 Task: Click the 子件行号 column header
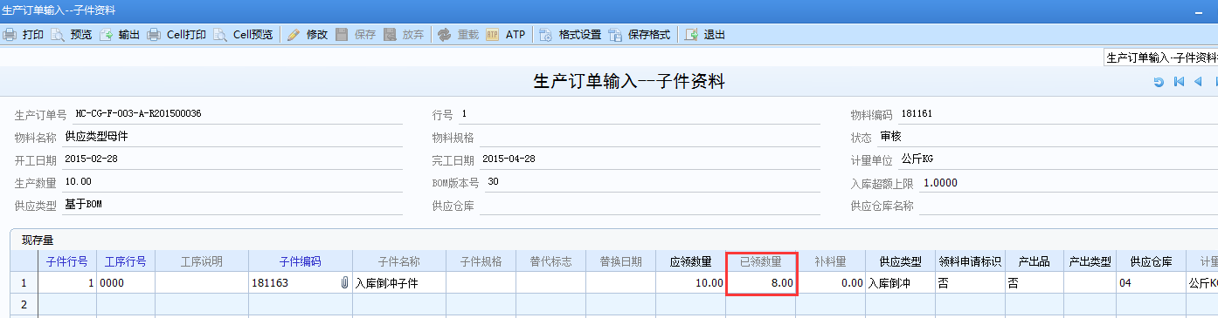coord(67,261)
